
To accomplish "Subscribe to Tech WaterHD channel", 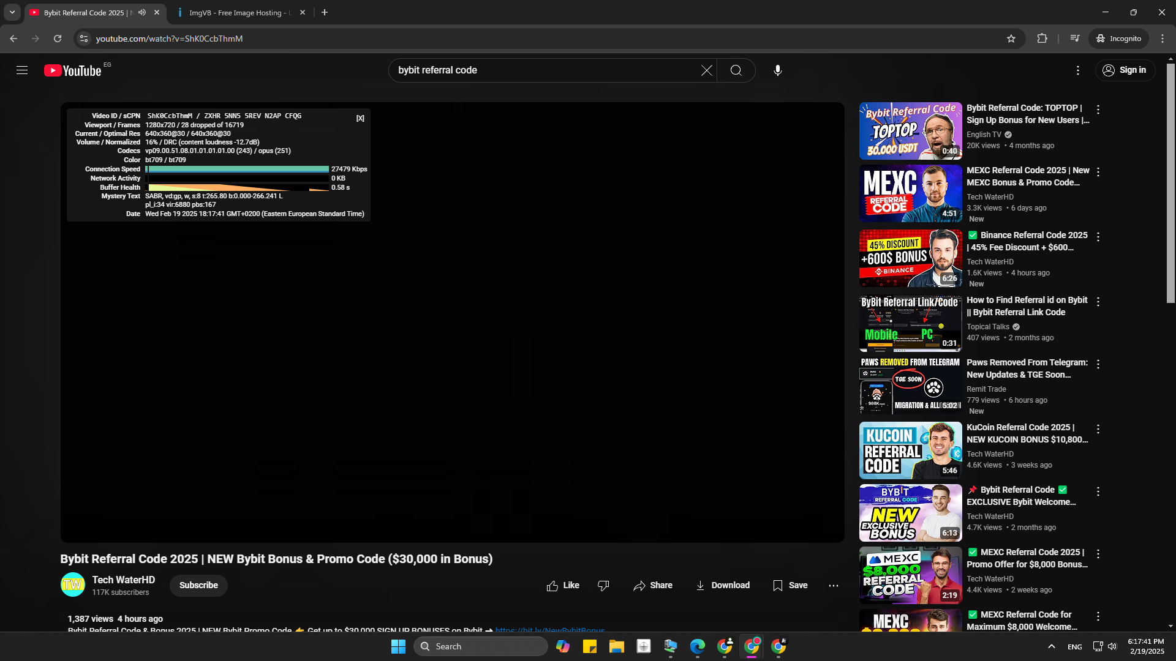I will click(x=198, y=586).
